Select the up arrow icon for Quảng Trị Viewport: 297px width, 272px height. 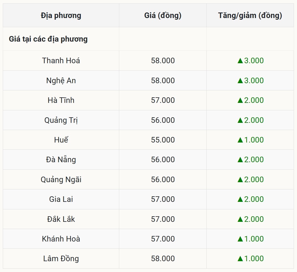pos(240,120)
